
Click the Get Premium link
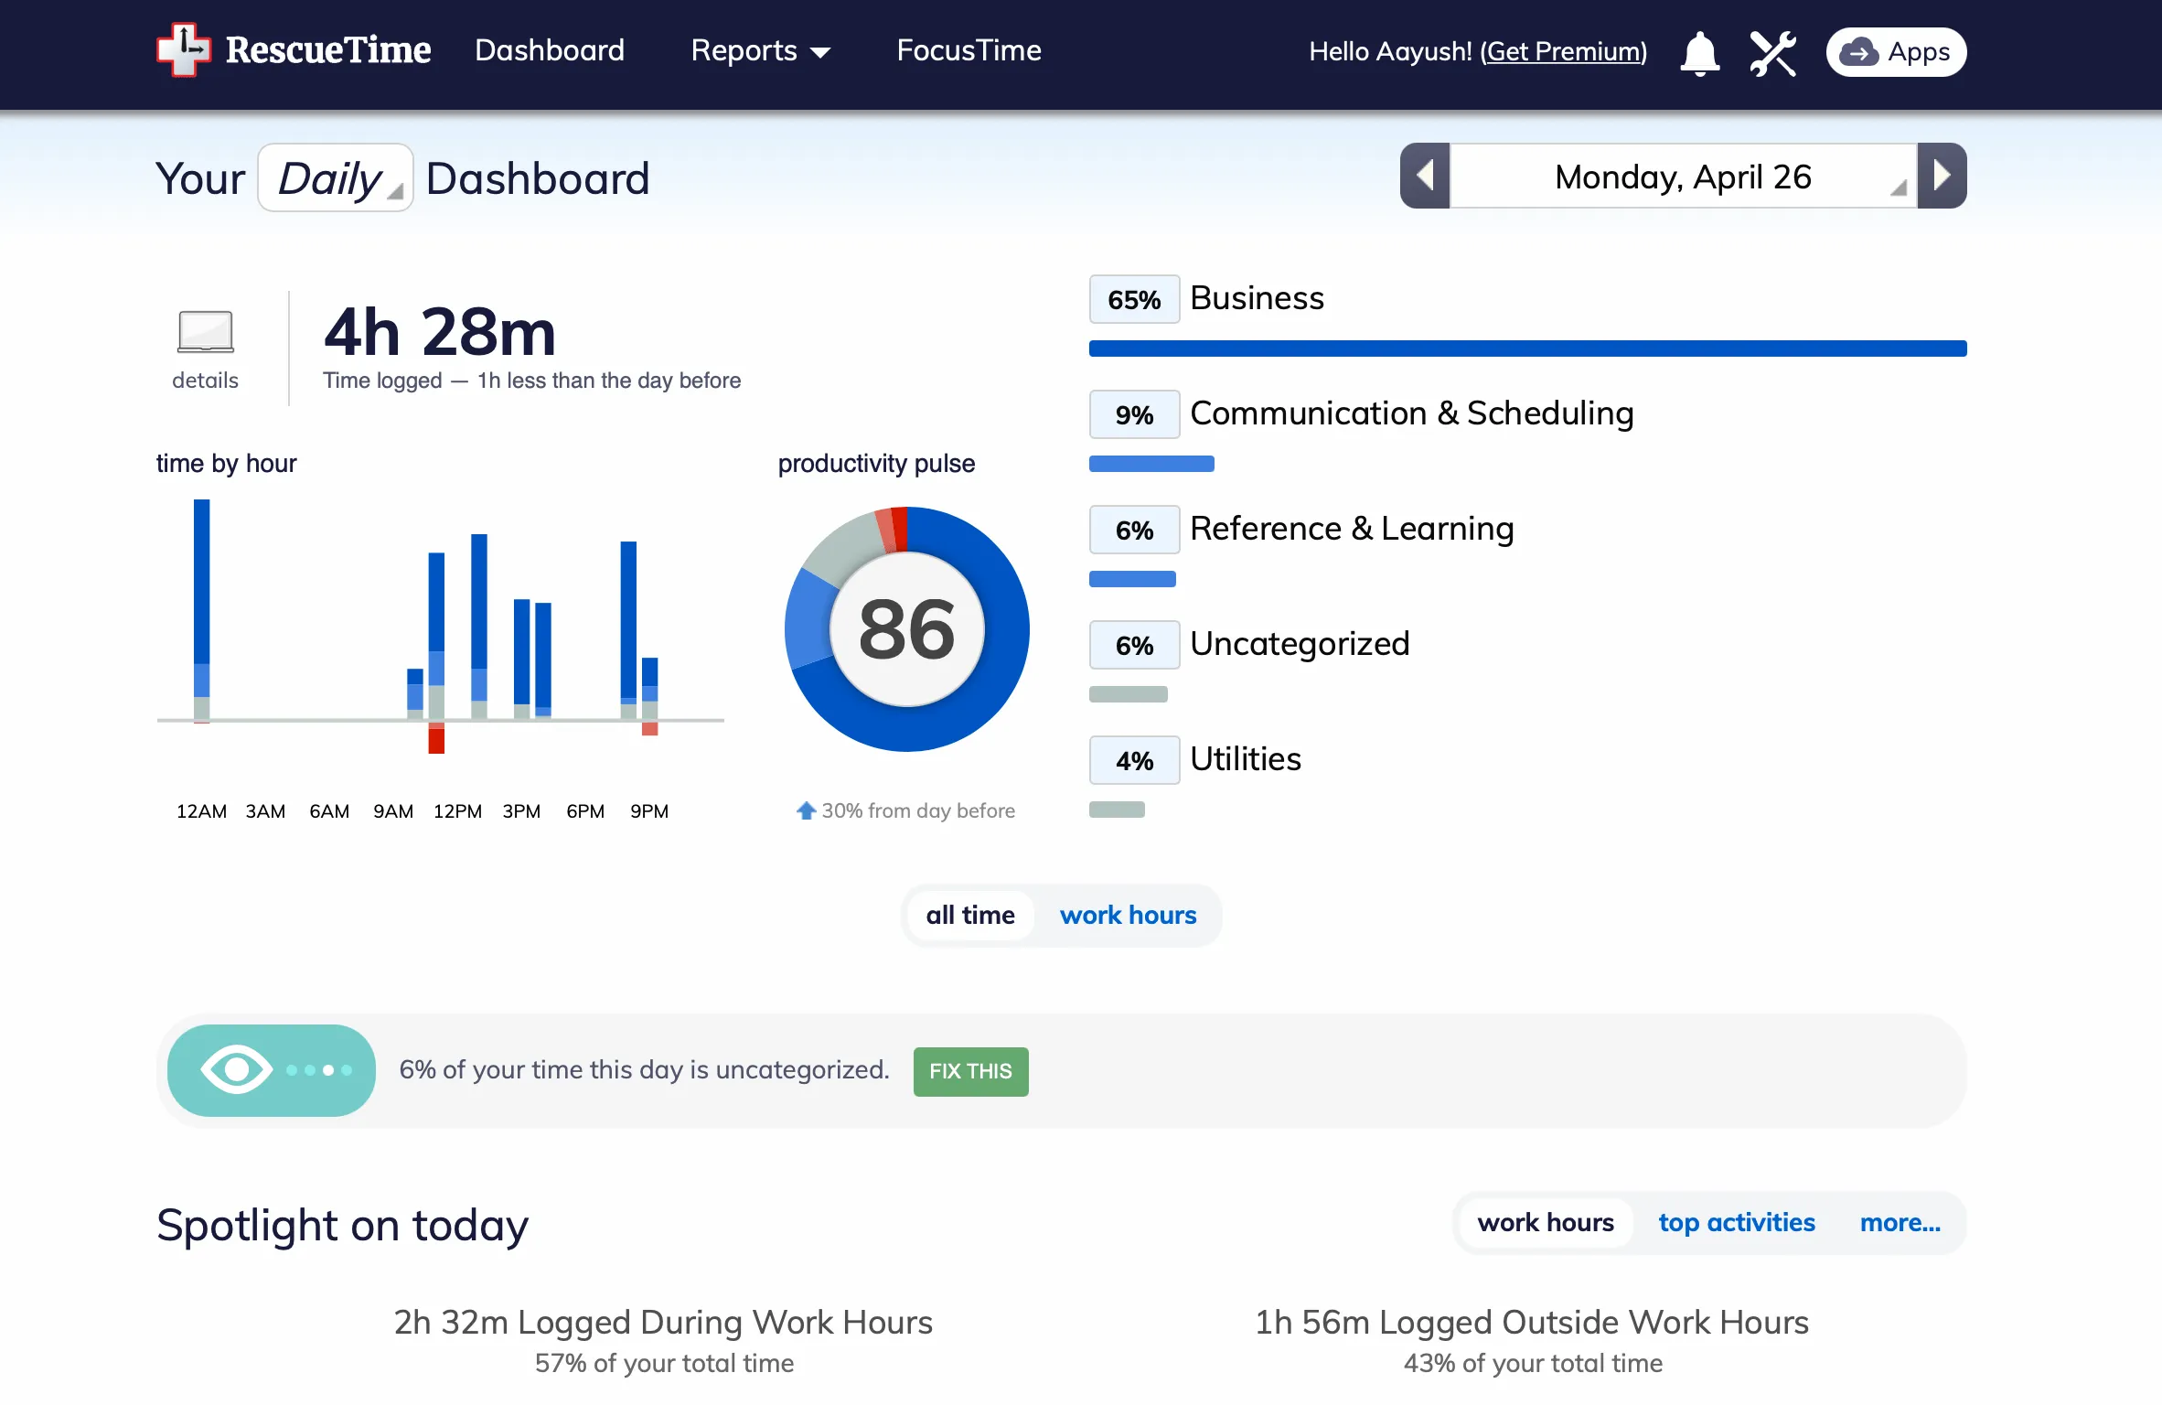pos(1563,51)
